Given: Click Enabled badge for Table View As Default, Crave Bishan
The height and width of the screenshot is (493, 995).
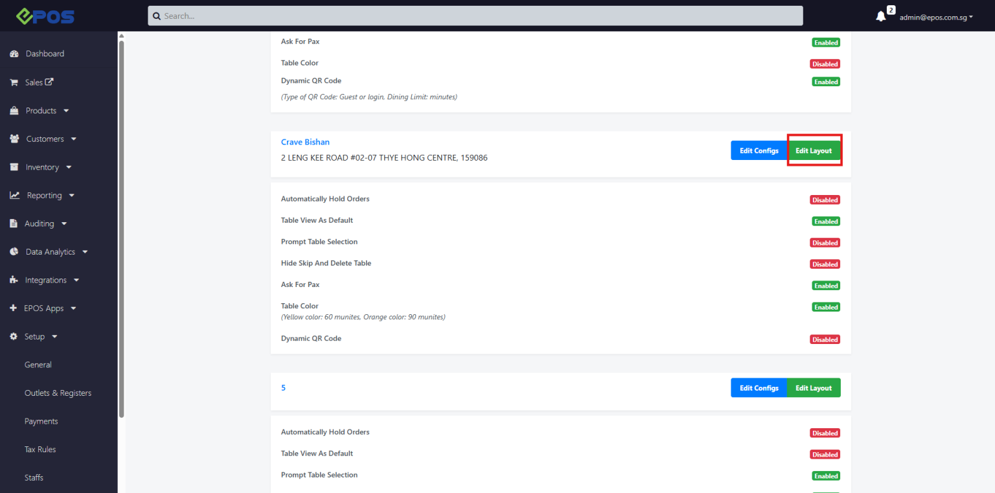Looking at the screenshot, I should [x=827, y=222].
